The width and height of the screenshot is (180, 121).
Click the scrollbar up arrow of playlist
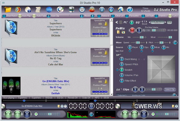112,20
